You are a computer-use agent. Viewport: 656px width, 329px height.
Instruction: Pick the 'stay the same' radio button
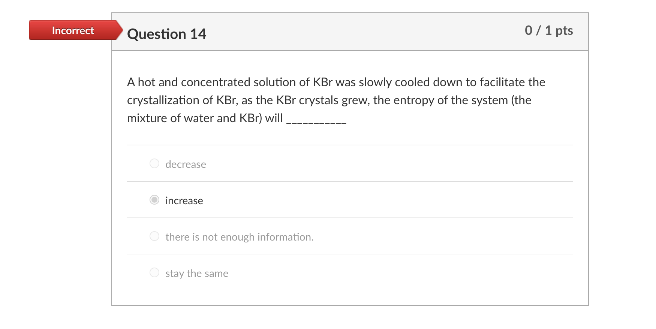tap(154, 273)
